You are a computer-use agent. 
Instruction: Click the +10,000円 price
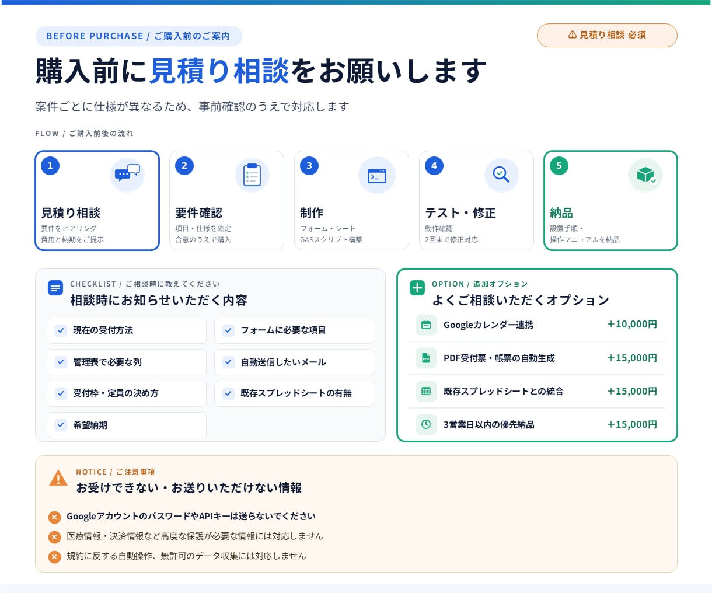tap(632, 325)
